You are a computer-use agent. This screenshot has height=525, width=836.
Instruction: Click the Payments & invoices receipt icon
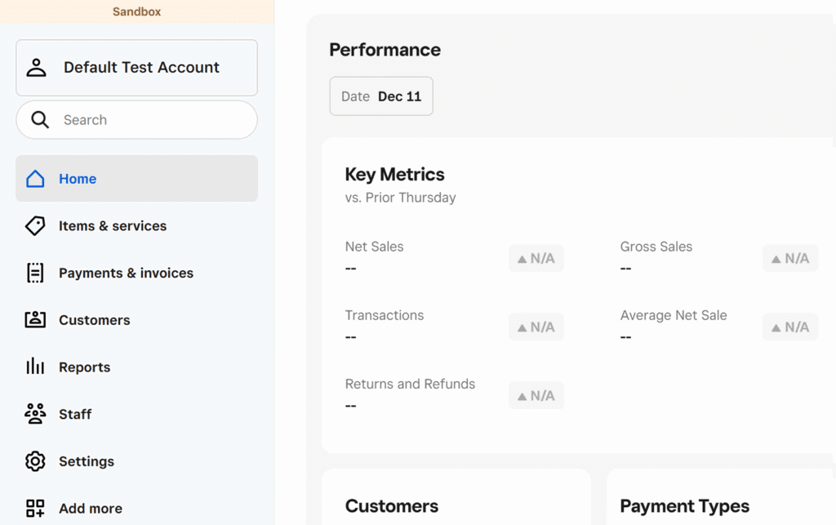pos(35,274)
